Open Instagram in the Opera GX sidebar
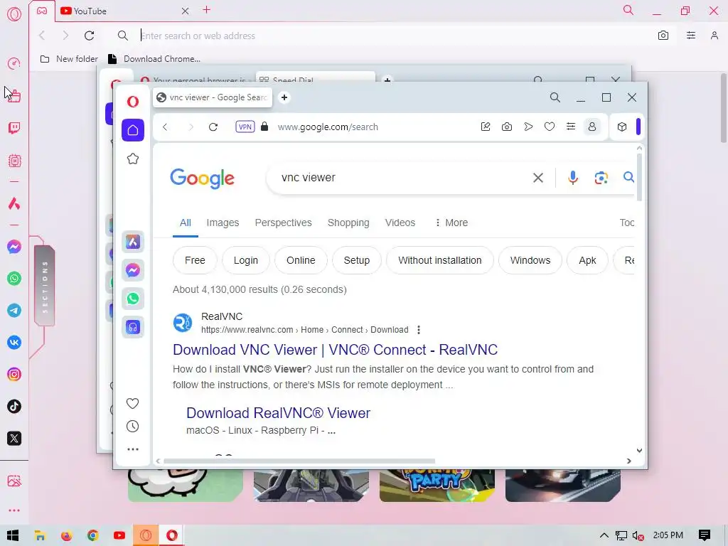 point(14,375)
